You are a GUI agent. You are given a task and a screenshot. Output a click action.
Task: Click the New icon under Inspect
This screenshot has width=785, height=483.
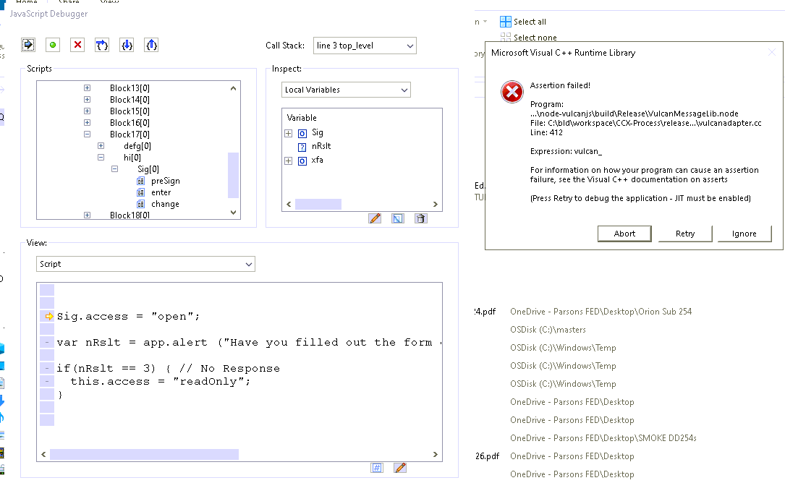coord(398,218)
